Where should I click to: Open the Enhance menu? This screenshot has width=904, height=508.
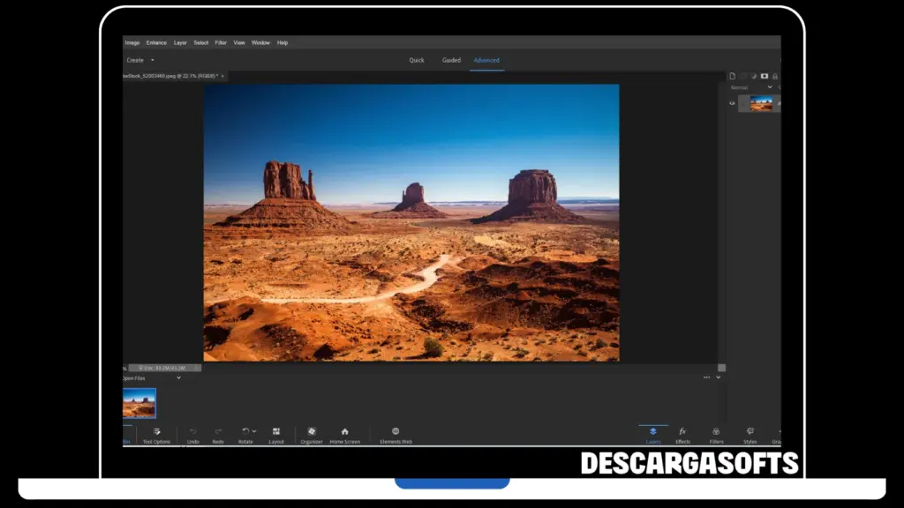point(156,41)
